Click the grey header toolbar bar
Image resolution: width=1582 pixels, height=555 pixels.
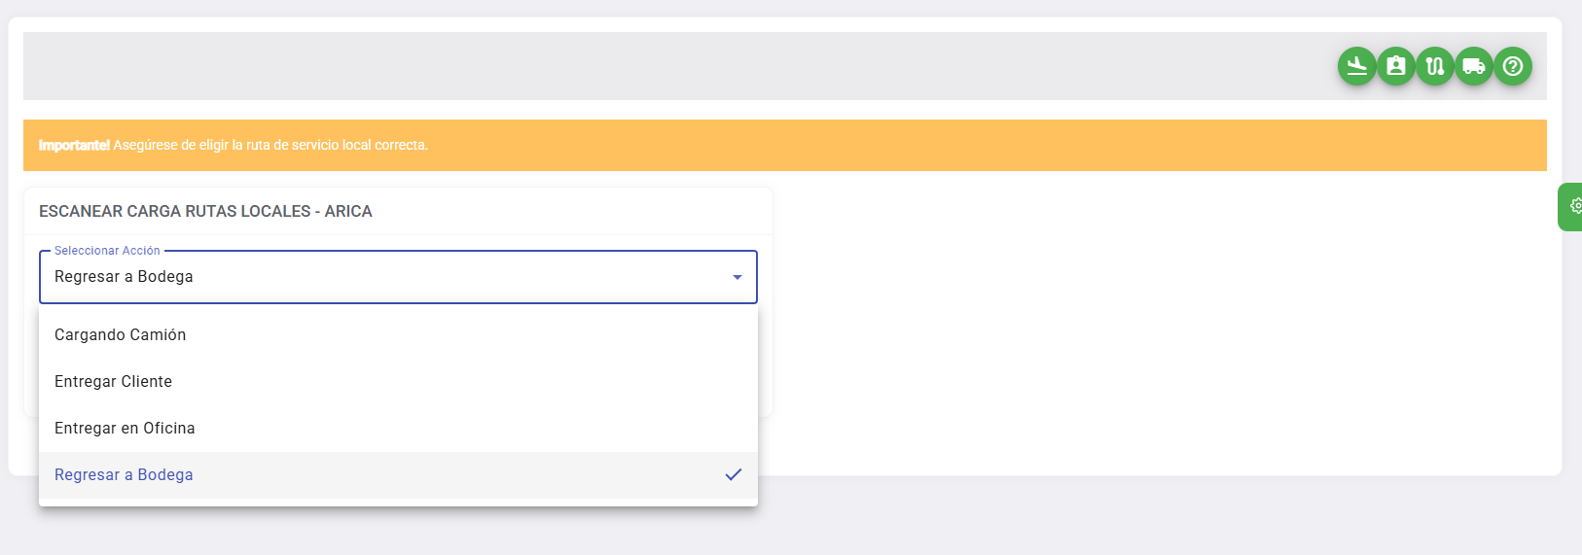point(681,66)
